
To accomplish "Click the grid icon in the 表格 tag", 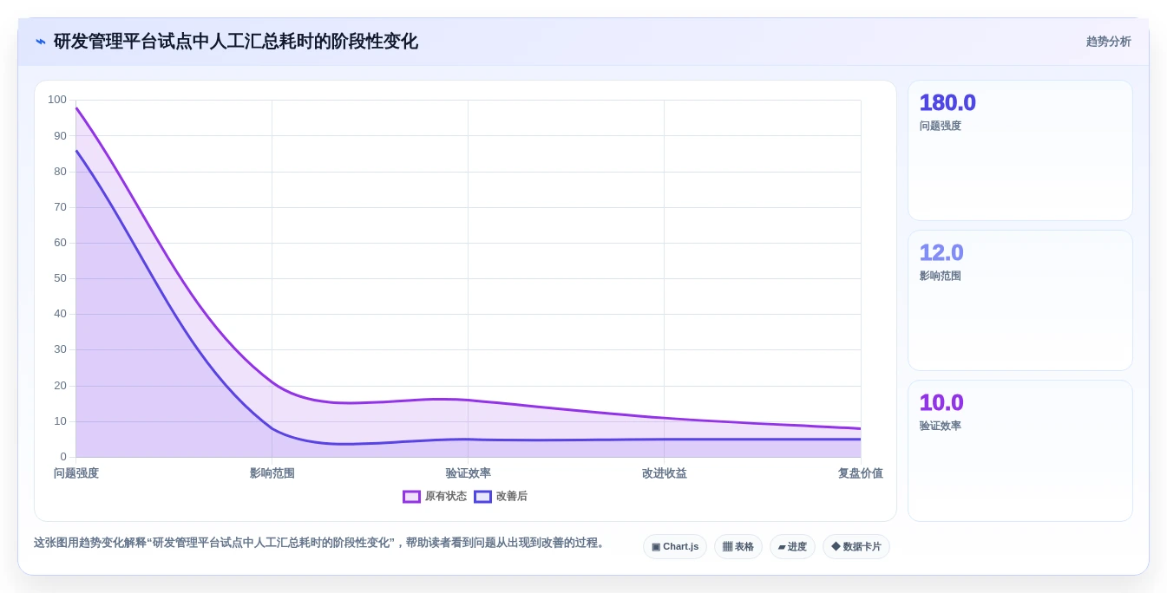I will pyautogui.click(x=727, y=547).
